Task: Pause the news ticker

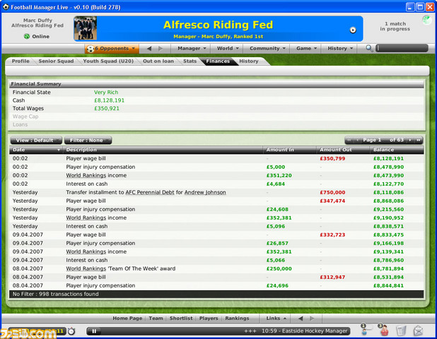Action: point(94,331)
